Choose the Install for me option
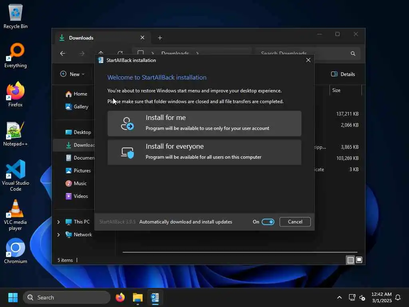This screenshot has width=409, height=307. coord(204,123)
